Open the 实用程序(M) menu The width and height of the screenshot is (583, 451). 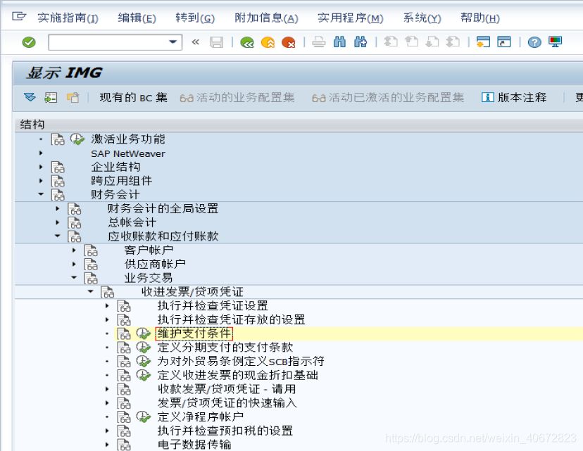[x=350, y=18]
